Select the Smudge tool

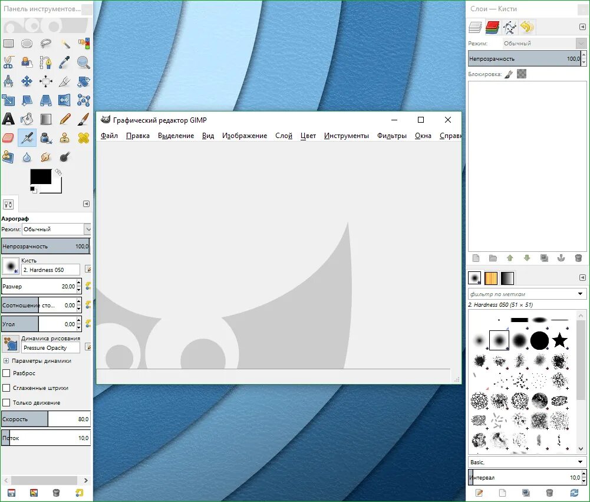pyautogui.click(x=45, y=157)
